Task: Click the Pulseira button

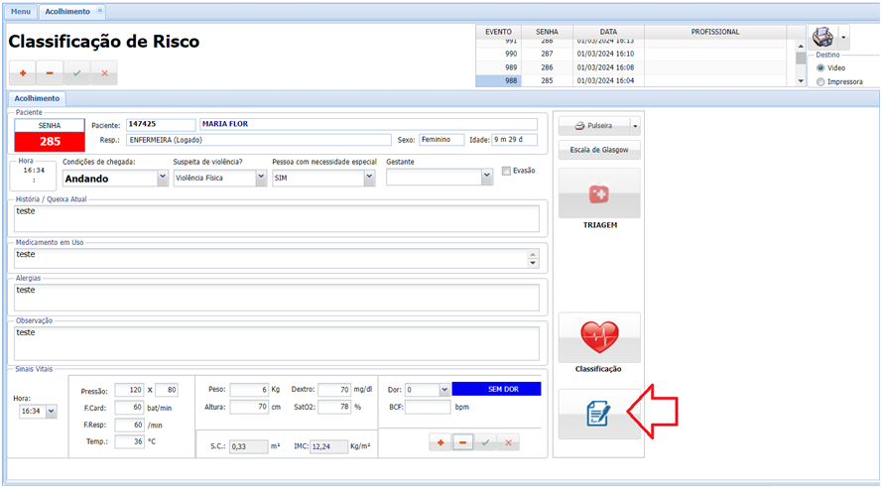Action: tap(592, 126)
